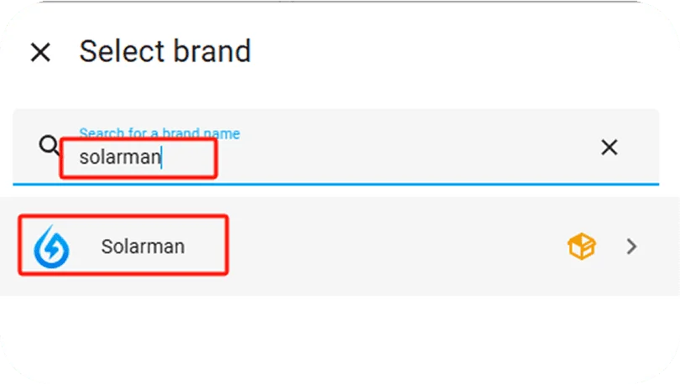This screenshot has height=384, width=680.
Task: Click the Solarman brand name text
Action: pos(143,246)
